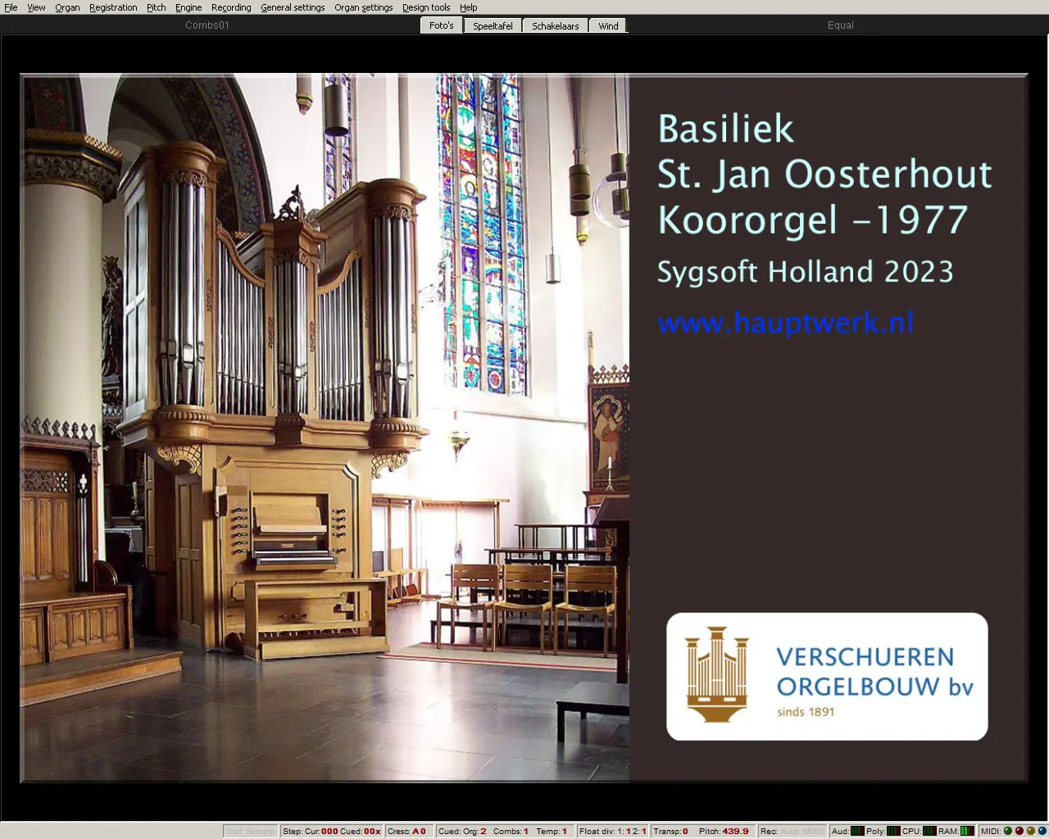Screen dimensions: 1049x839
Task: Open the Design tools menu
Action: tap(425, 7)
